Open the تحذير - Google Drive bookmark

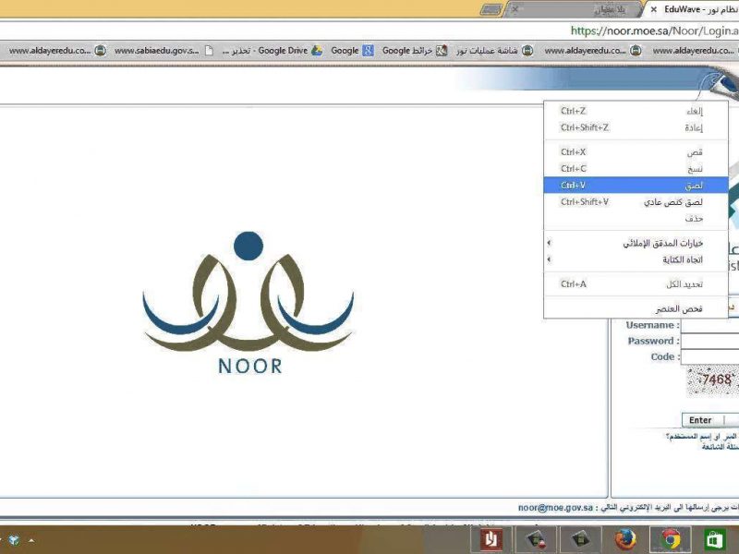click(x=272, y=51)
